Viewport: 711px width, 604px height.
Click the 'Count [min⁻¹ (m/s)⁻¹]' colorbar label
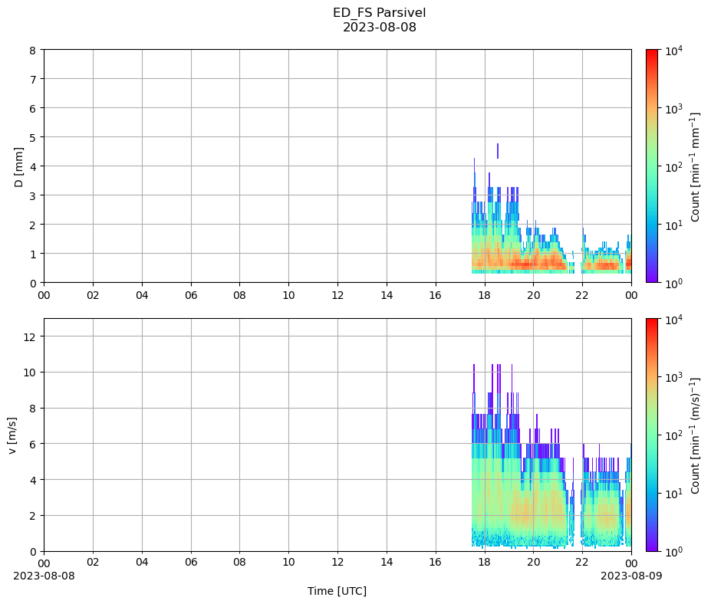coord(694,435)
